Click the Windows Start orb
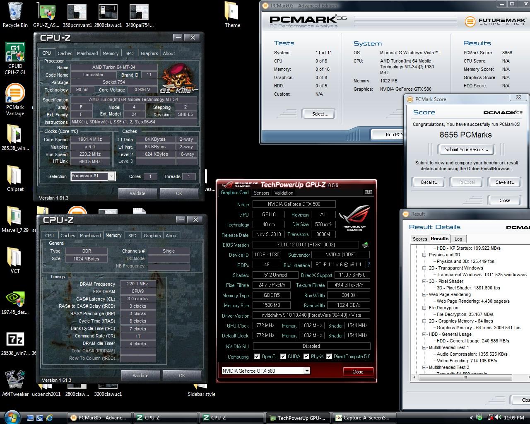Image resolution: width=530 pixels, height=424 pixels. 11,417
